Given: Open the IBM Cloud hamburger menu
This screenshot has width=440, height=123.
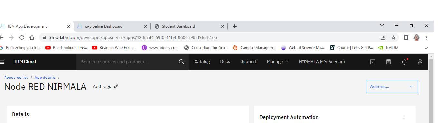Looking at the screenshot, I should click(x=2, y=62).
